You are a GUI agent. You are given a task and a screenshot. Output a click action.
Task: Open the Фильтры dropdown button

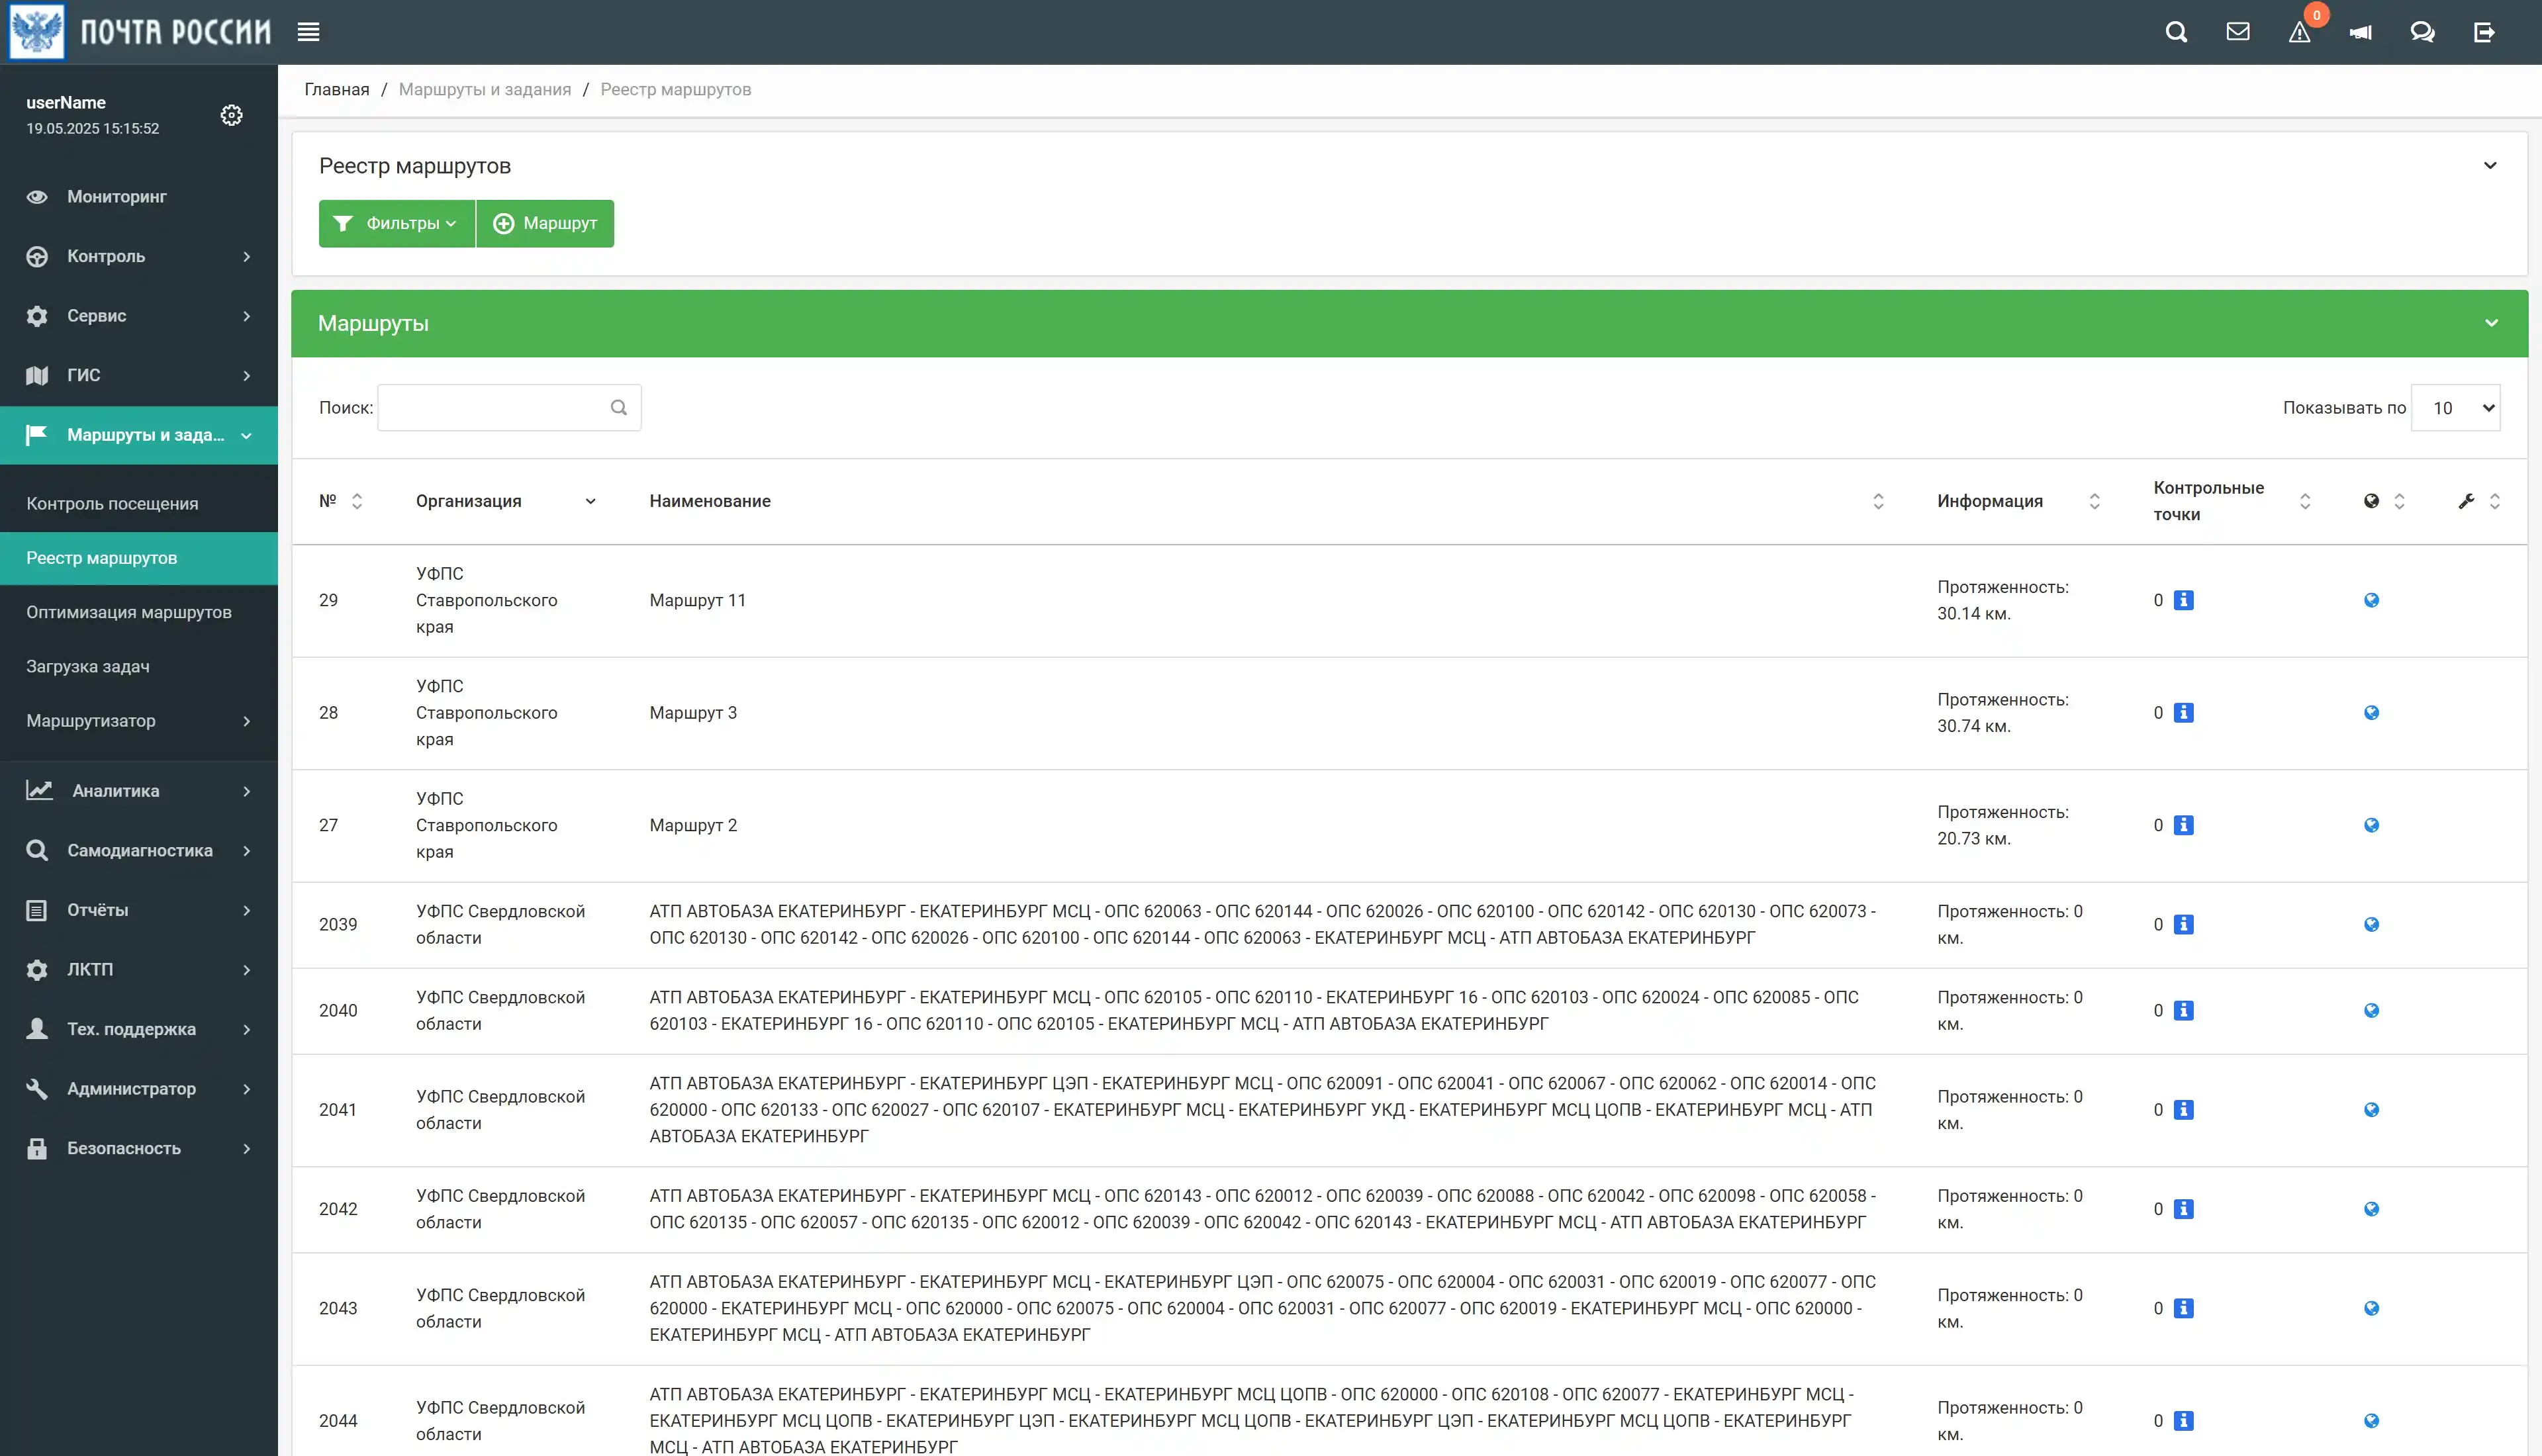click(396, 223)
